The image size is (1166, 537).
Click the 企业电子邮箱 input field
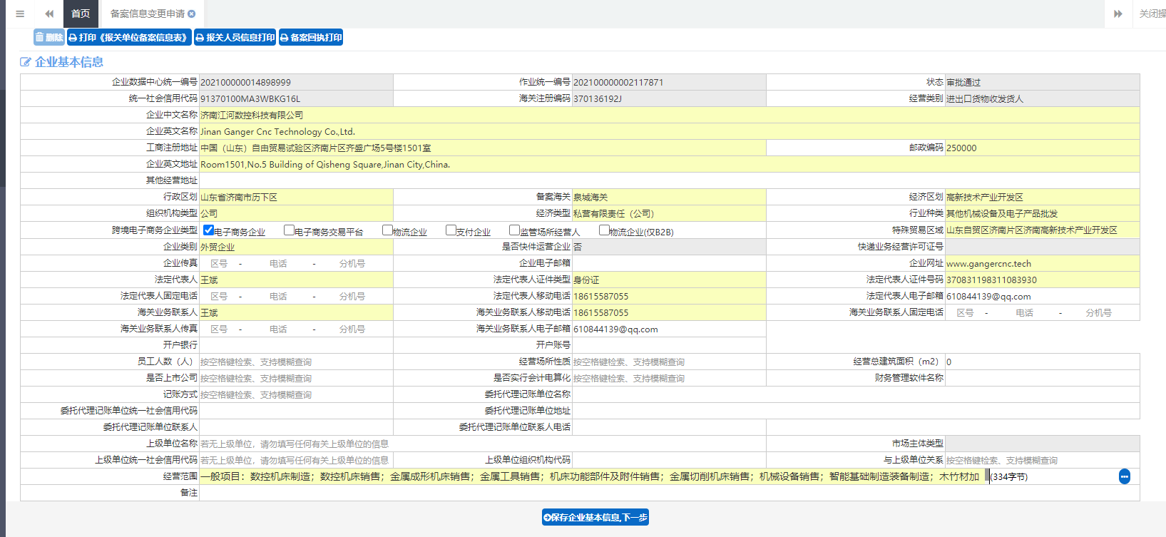pos(669,263)
